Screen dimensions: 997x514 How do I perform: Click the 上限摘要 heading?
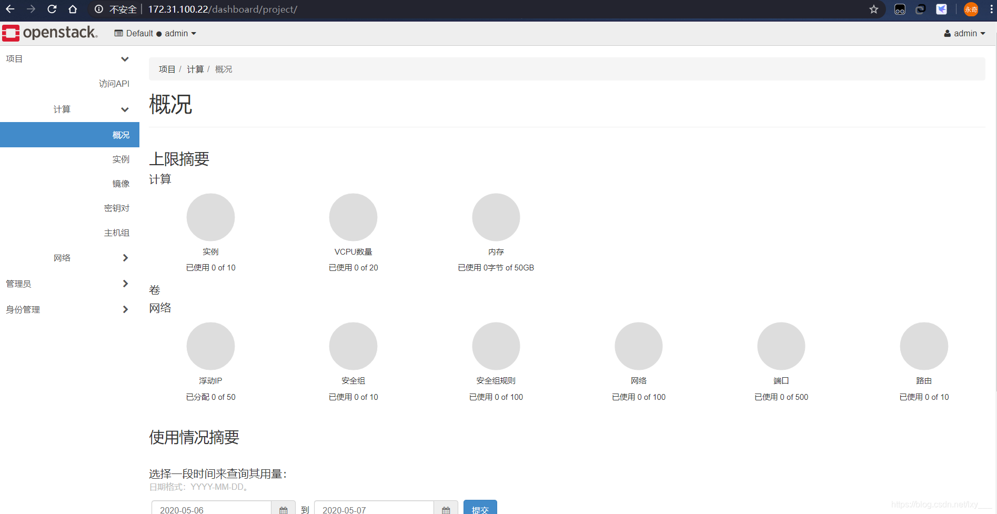pyautogui.click(x=179, y=159)
